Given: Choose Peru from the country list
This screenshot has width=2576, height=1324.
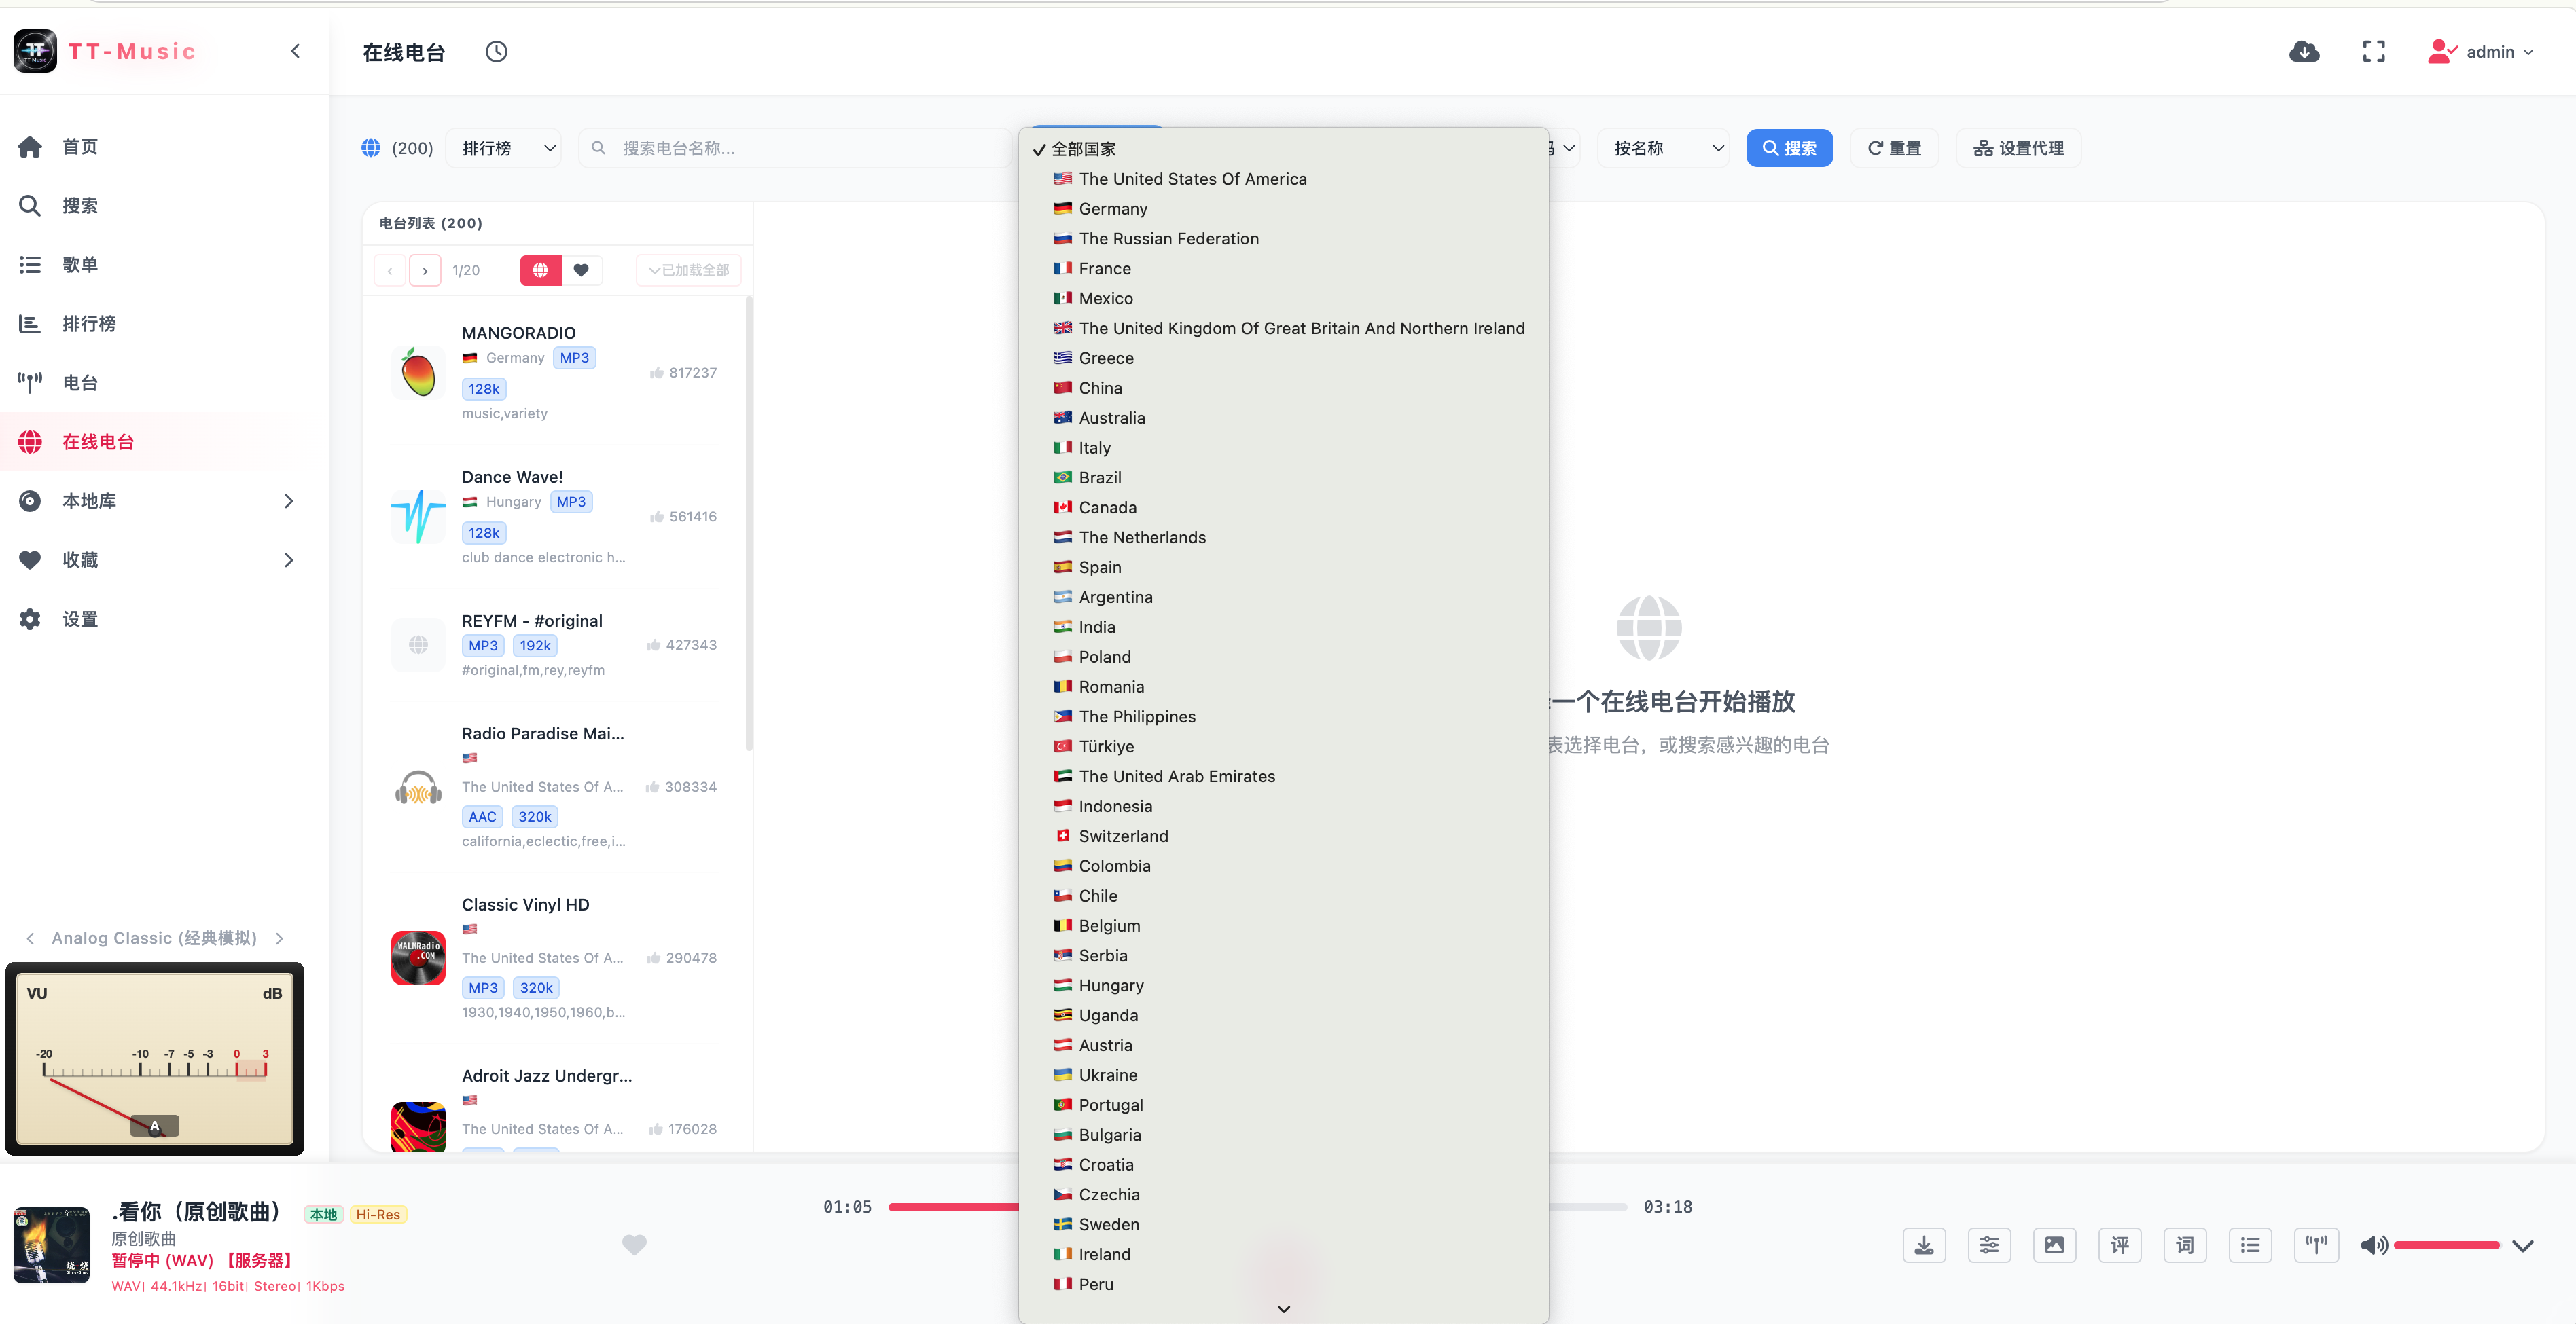Looking at the screenshot, I should 1283,1285.
